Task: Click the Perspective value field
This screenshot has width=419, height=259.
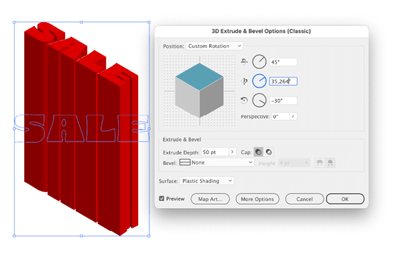Action: coord(280,116)
